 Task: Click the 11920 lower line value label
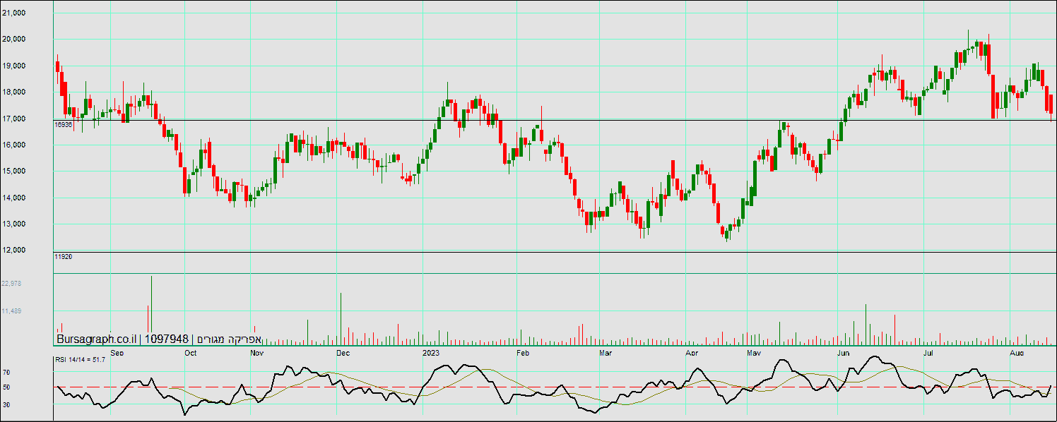[x=63, y=257]
